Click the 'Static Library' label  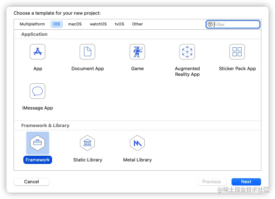[x=88, y=160]
